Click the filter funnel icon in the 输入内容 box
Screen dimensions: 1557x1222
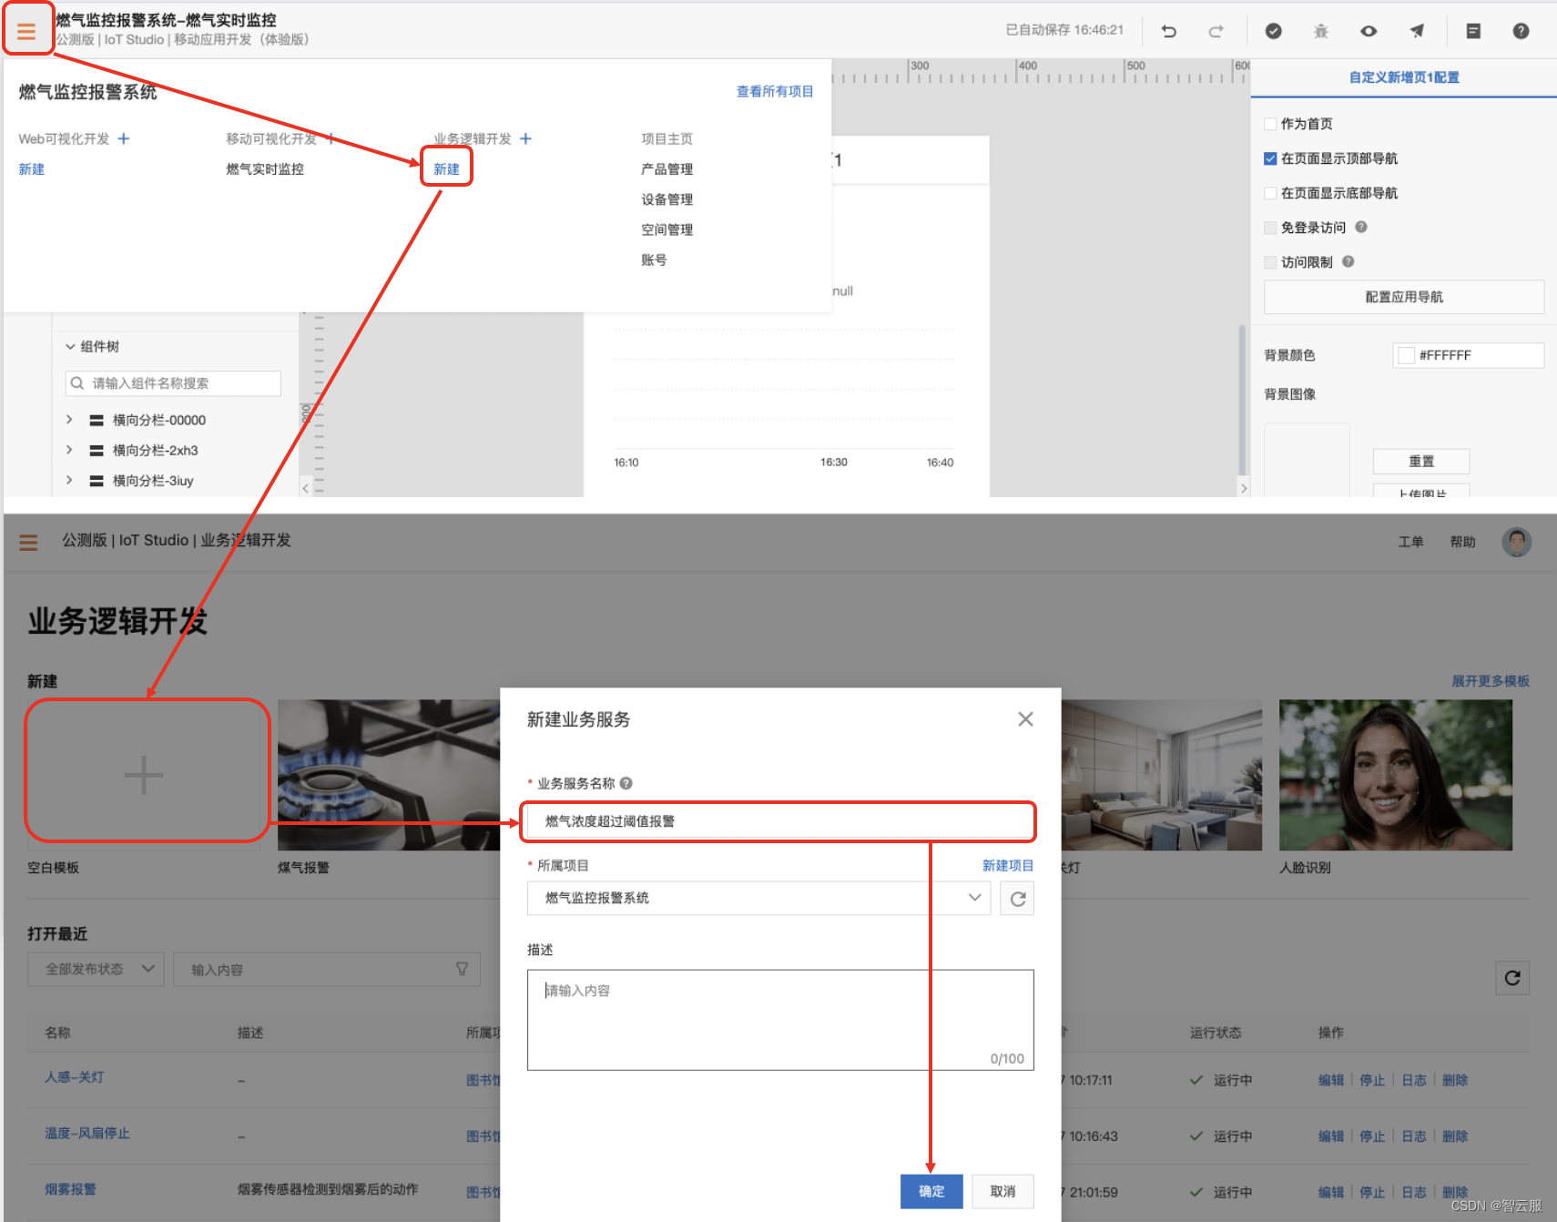click(462, 969)
